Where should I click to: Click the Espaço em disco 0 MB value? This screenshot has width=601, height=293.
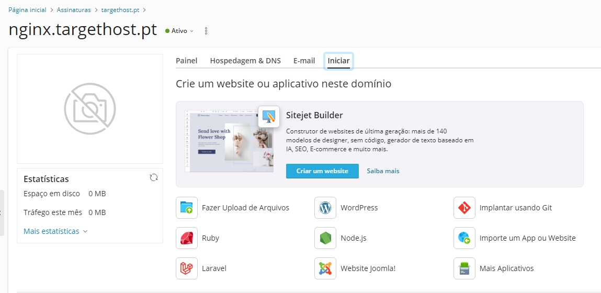point(97,194)
